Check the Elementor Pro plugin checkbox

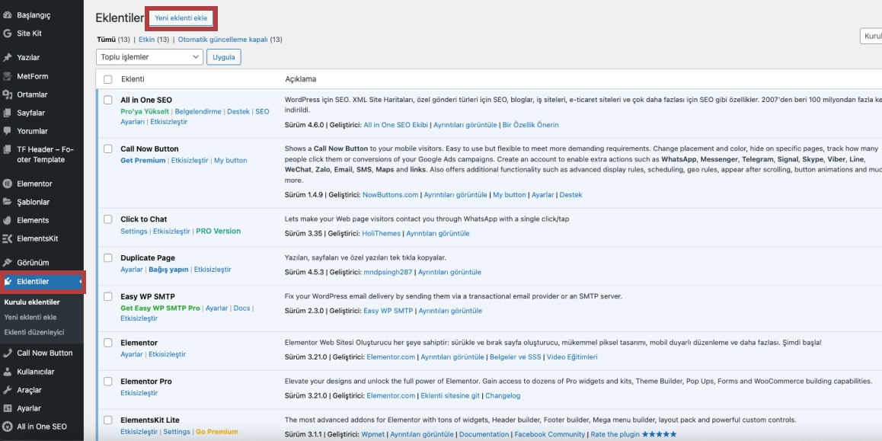[108, 382]
